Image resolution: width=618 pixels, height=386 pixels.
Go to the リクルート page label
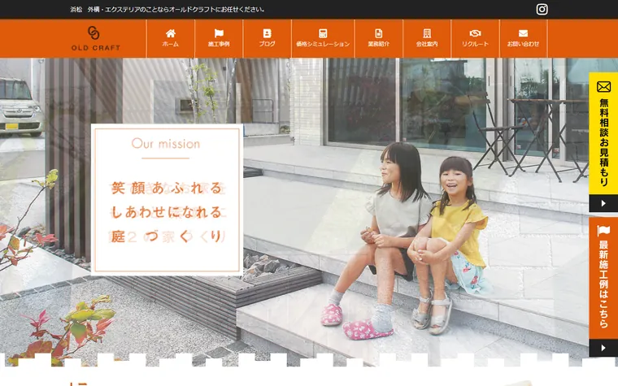click(476, 44)
